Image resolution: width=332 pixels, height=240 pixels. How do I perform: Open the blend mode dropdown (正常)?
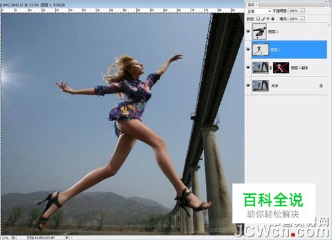[258, 11]
